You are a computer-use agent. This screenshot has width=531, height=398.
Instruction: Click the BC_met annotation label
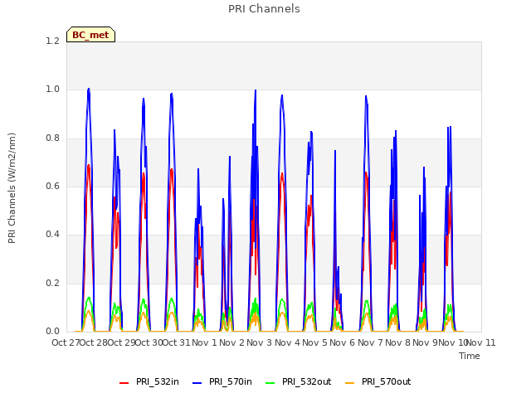pyautogui.click(x=90, y=35)
